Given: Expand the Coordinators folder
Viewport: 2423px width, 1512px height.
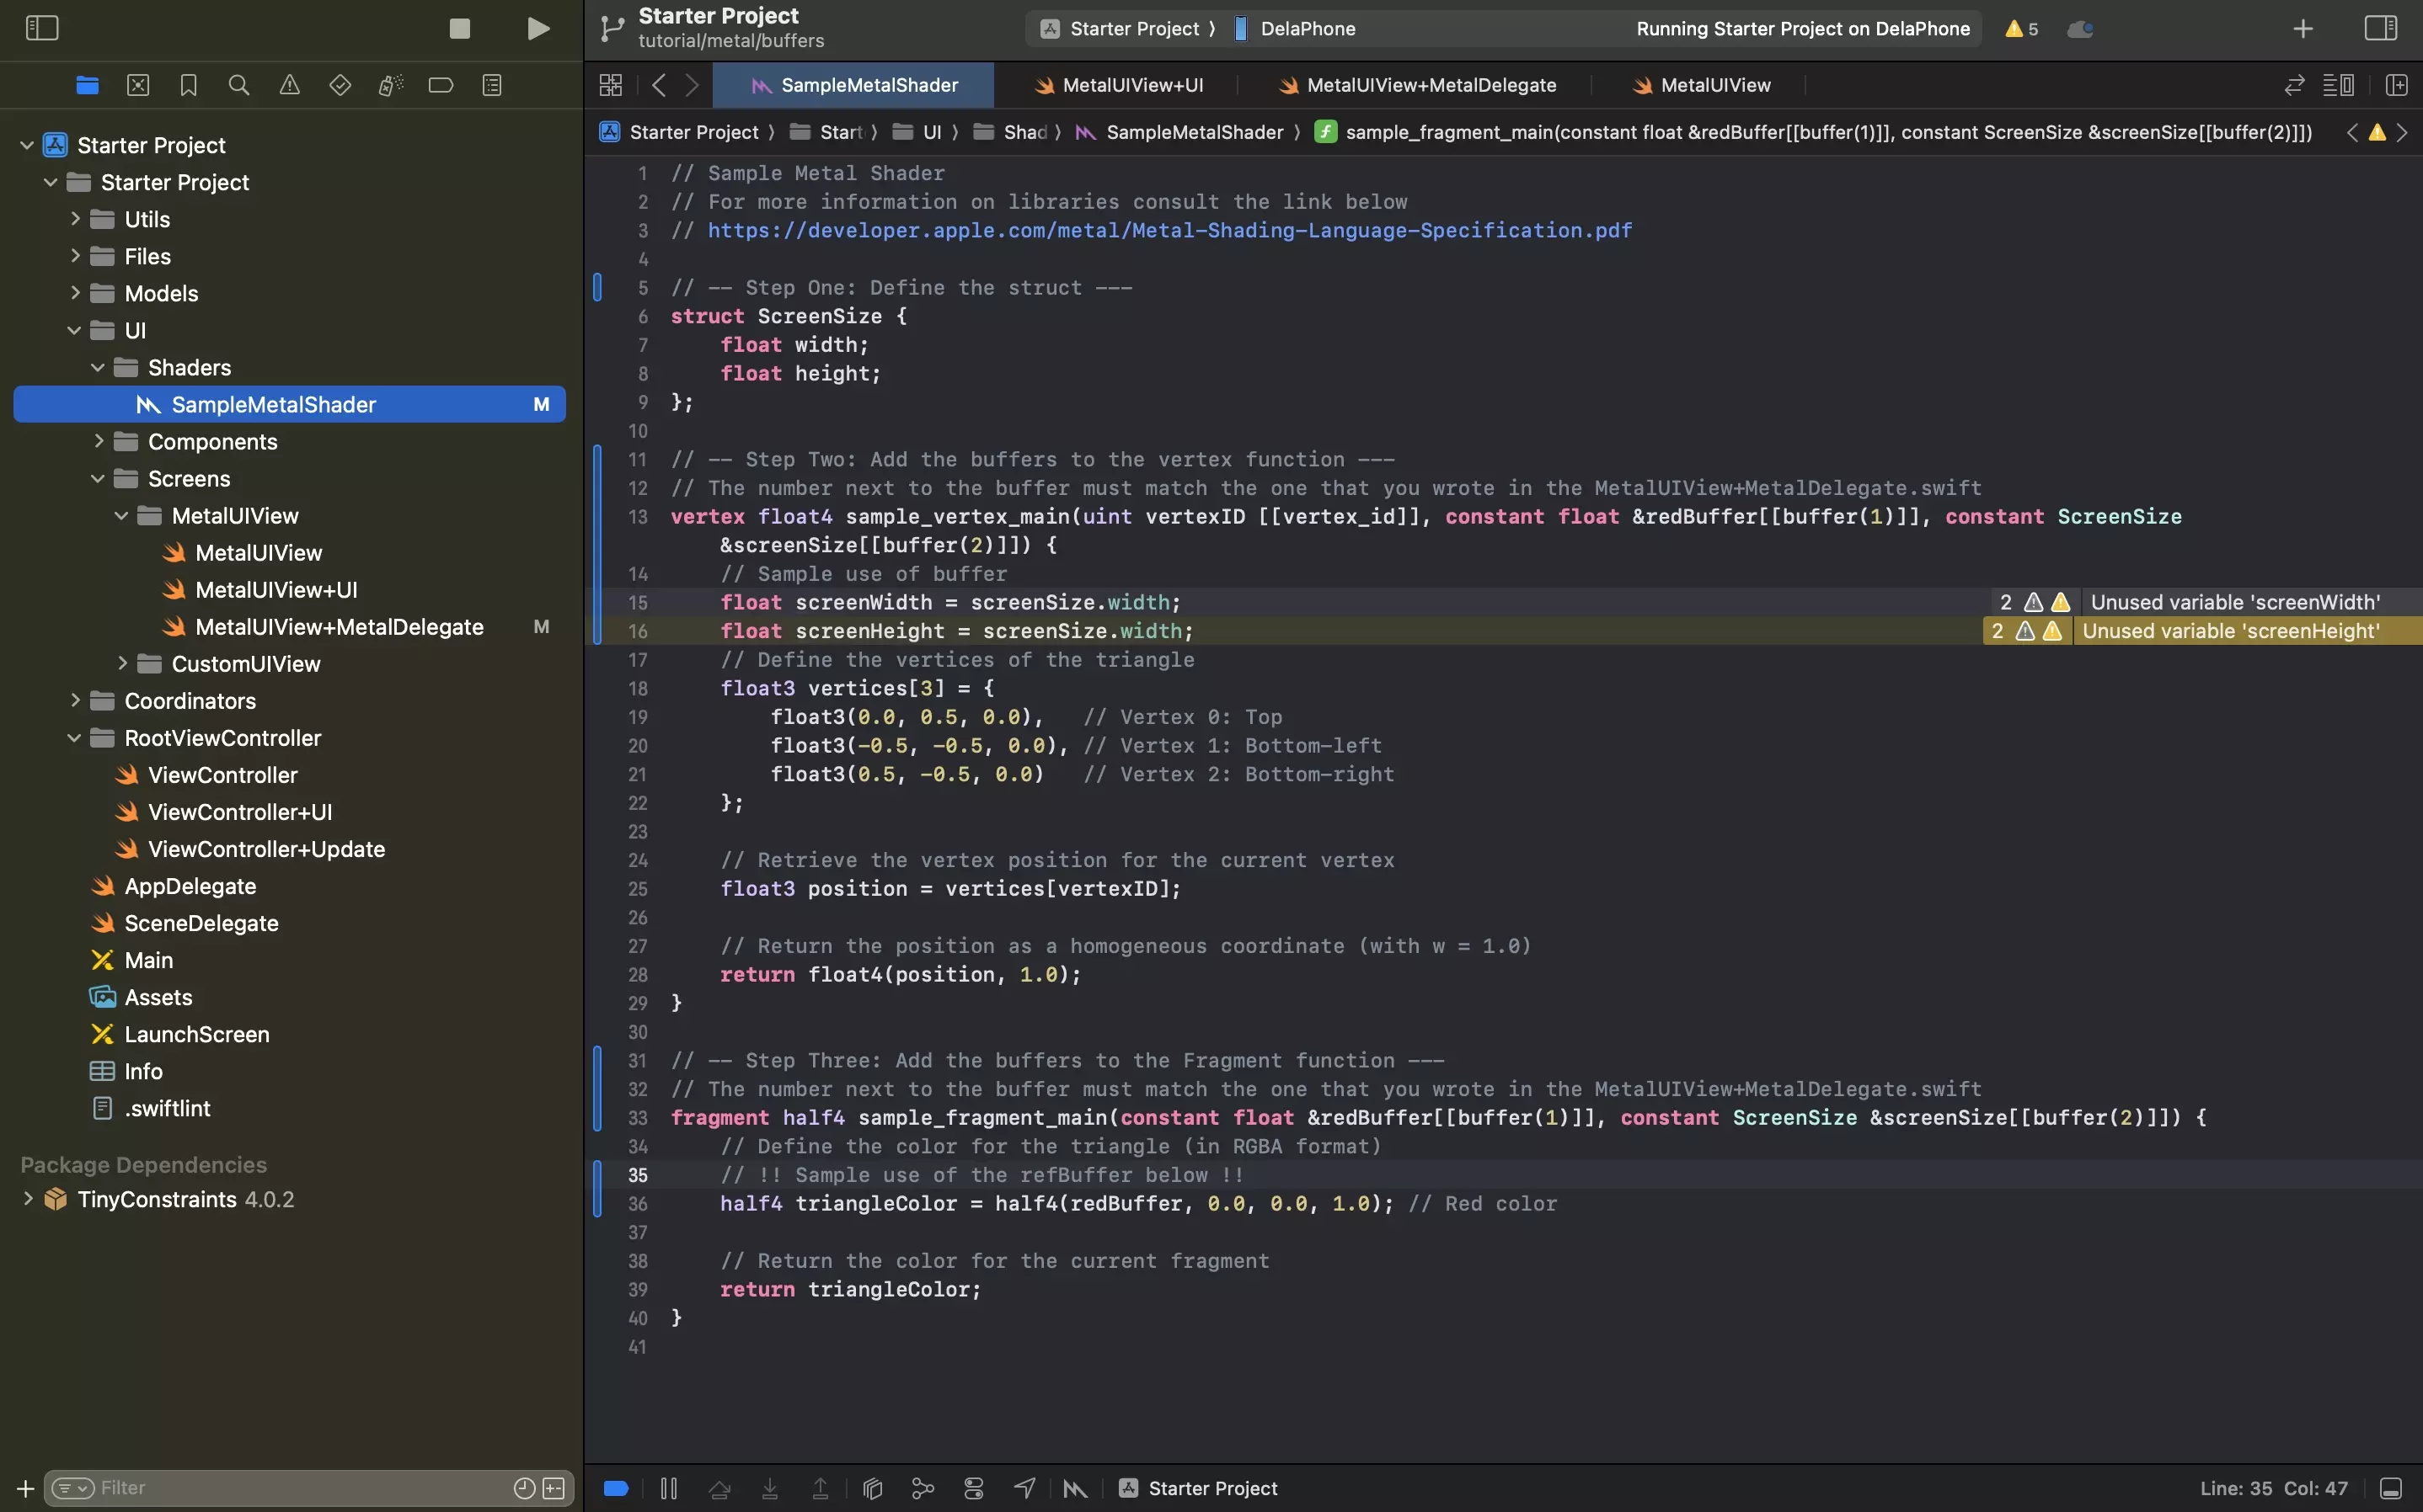Looking at the screenshot, I should pyautogui.click(x=75, y=700).
